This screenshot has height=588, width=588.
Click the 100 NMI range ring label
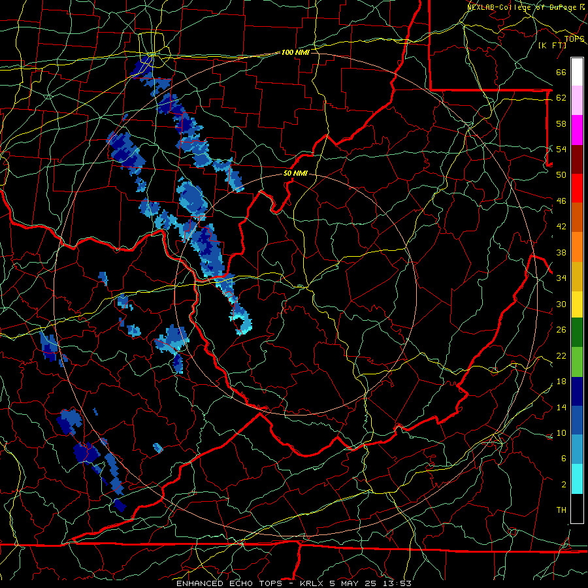pyautogui.click(x=295, y=52)
